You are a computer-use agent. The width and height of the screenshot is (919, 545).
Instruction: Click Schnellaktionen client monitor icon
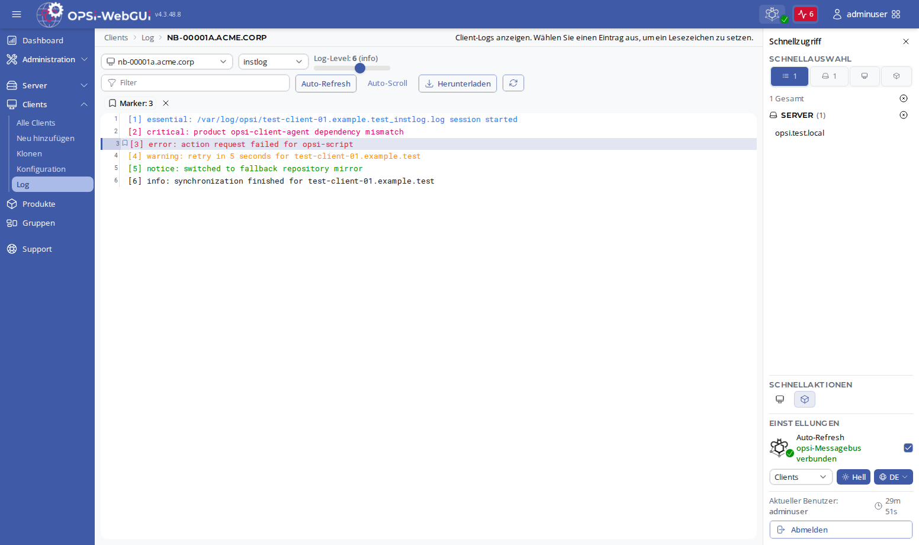tap(780, 399)
